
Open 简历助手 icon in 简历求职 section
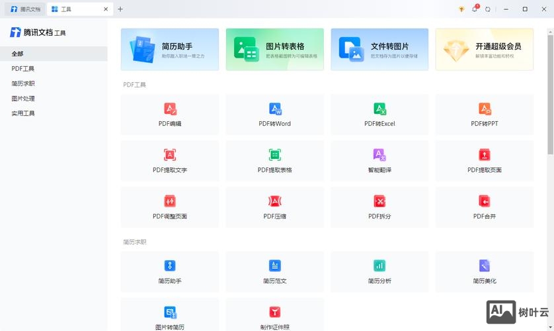(170, 265)
